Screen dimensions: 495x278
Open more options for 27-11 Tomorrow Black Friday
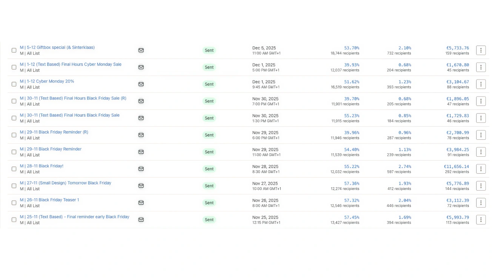pyautogui.click(x=481, y=186)
